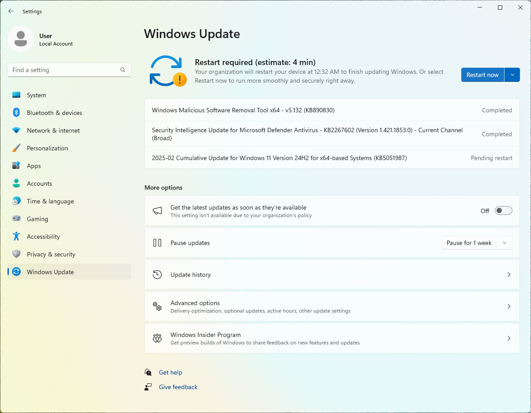Click the Security Intelligence Update entry
The width and height of the screenshot is (531, 413).
coord(332,134)
